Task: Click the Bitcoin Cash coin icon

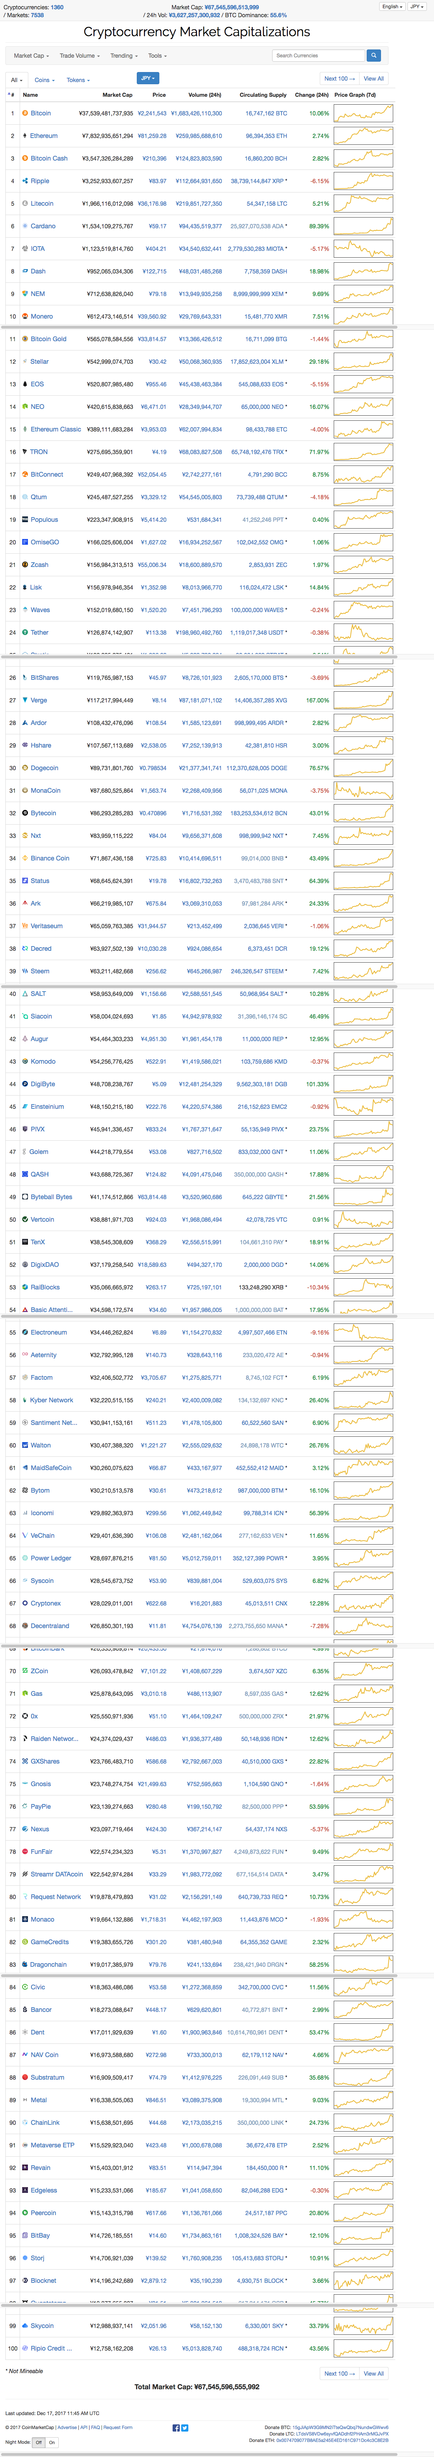Action: (x=25, y=158)
